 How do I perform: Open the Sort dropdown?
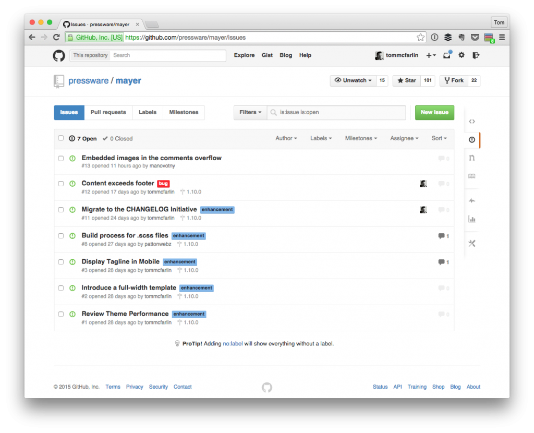(x=439, y=138)
